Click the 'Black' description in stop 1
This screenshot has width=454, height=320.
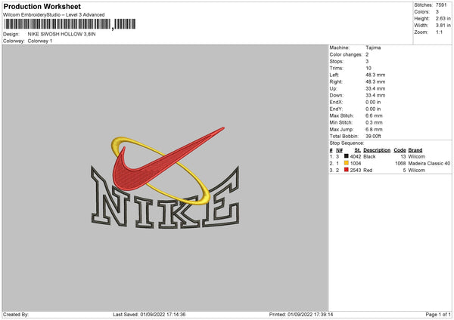click(x=369, y=156)
